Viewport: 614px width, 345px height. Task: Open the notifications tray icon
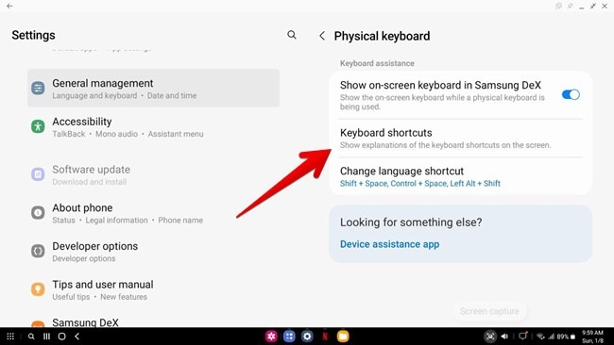tap(522, 336)
